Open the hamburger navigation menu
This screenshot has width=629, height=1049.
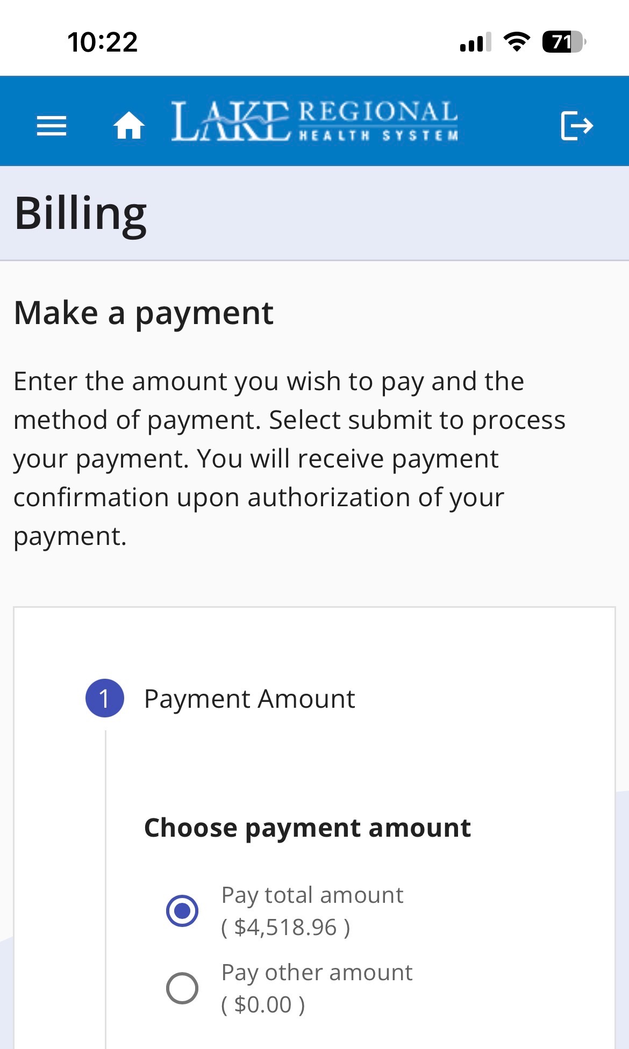pyautogui.click(x=52, y=126)
